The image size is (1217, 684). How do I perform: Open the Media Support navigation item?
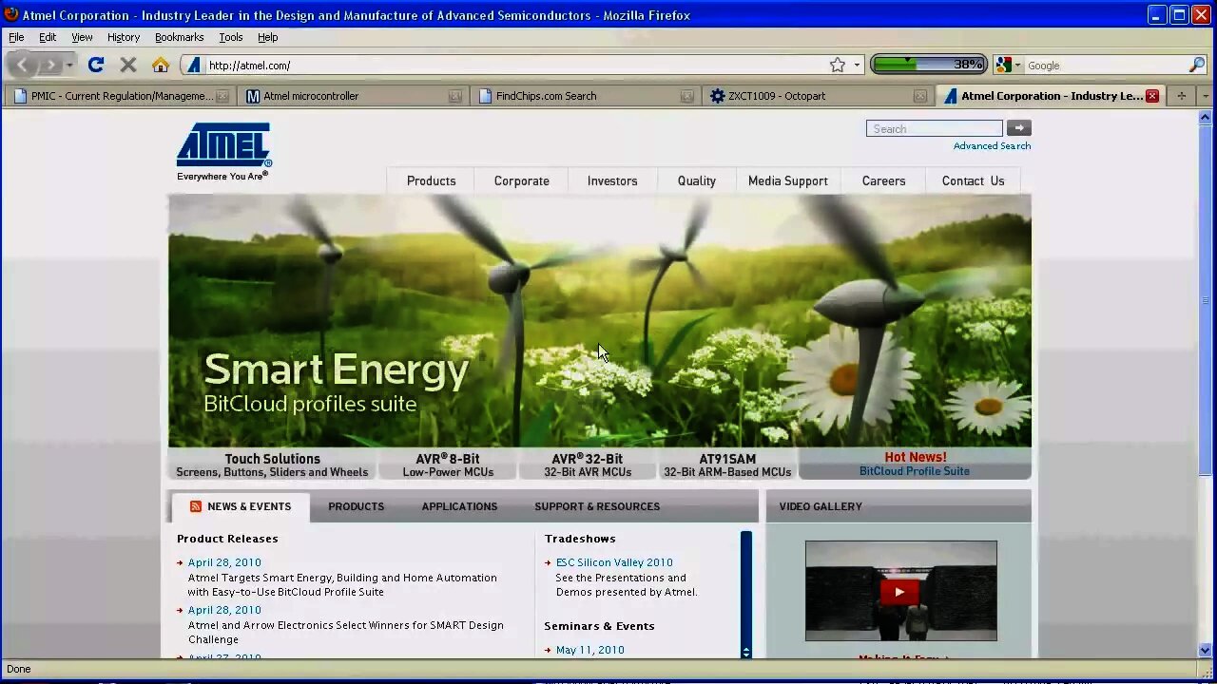[x=788, y=180]
